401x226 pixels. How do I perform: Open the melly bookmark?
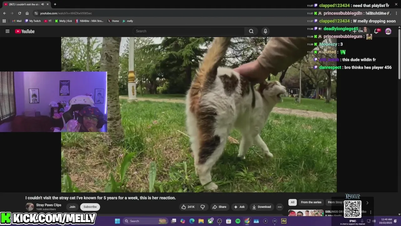[128, 21]
